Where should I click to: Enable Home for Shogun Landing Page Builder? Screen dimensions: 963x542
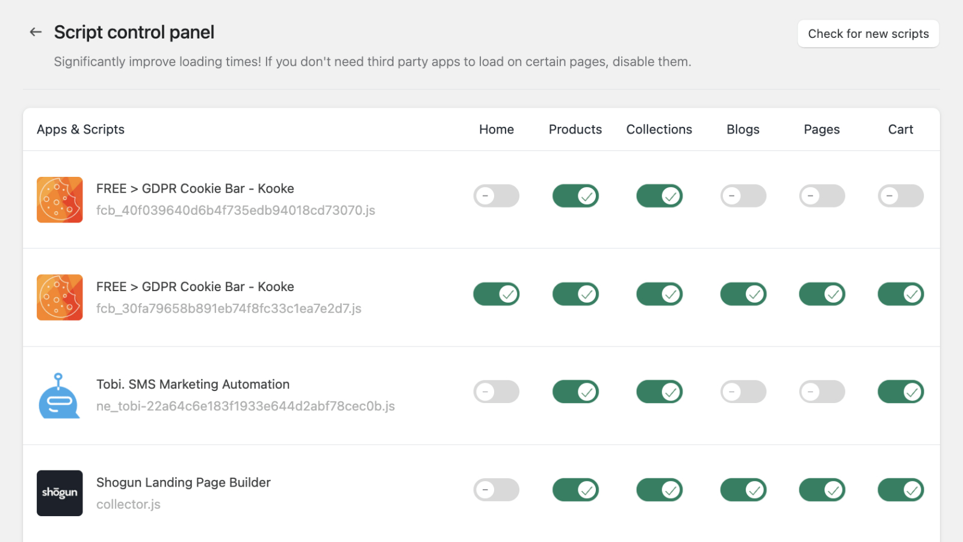click(496, 490)
